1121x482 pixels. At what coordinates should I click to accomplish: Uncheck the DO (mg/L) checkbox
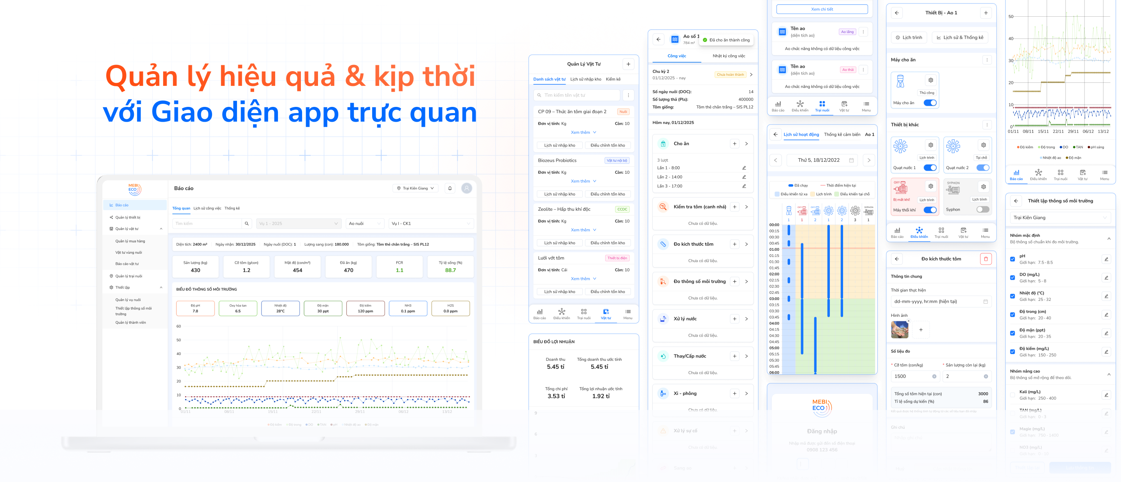click(x=1012, y=277)
